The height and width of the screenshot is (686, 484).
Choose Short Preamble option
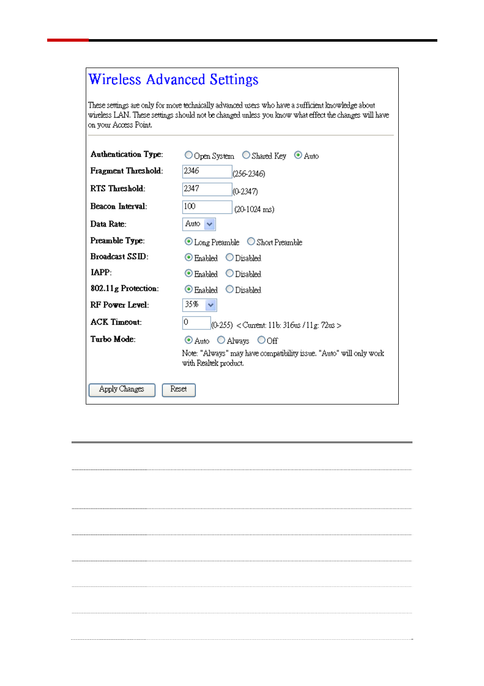coord(251,241)
